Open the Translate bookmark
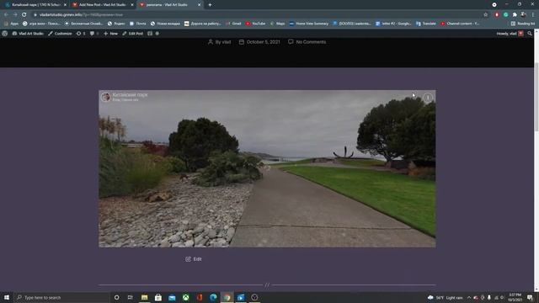539x303 pixels. pyautogui.click(x=426, y=24)
